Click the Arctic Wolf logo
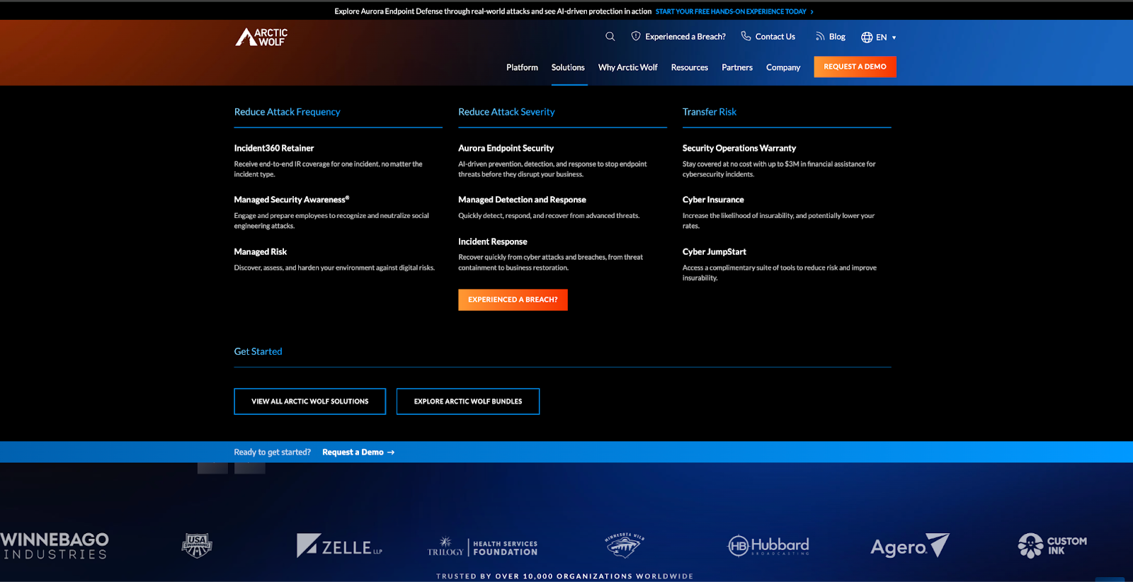Image resolution: width=1133 pixels, height=582 pixels. click(261, 37)
